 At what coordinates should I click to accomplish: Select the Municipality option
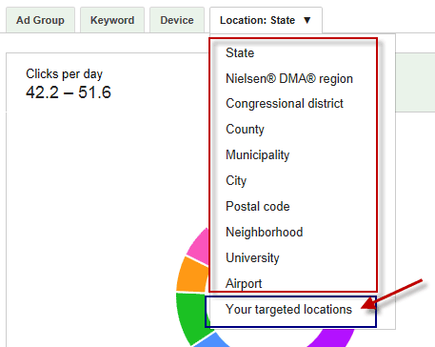pos(257,155)
